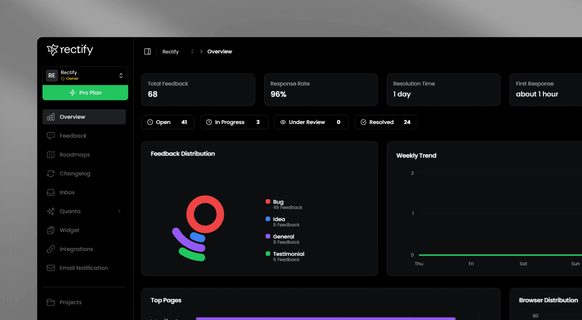The image size is (582, 320).
Task: Click the Feedback Distribution donut chart
Action: coord(205,214)
